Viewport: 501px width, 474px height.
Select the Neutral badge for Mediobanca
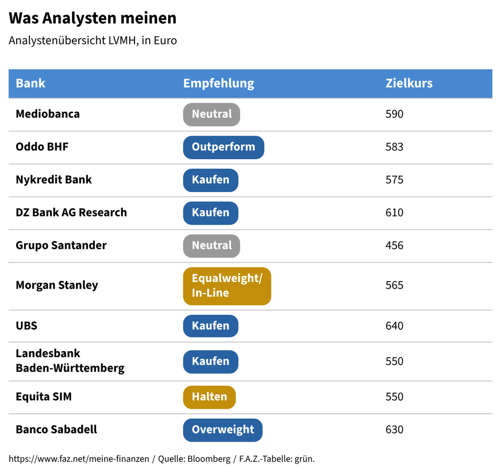pyautogui.click(x=211, y=114)
